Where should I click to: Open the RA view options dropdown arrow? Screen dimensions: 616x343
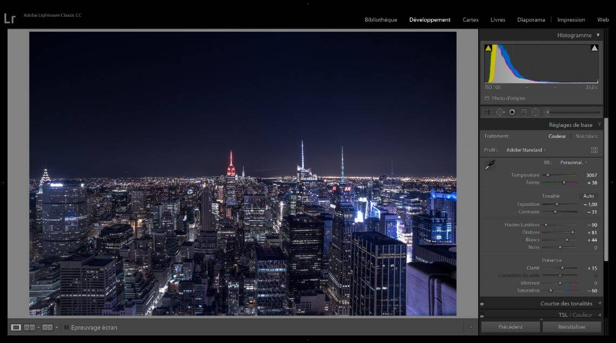pos(38,327)
